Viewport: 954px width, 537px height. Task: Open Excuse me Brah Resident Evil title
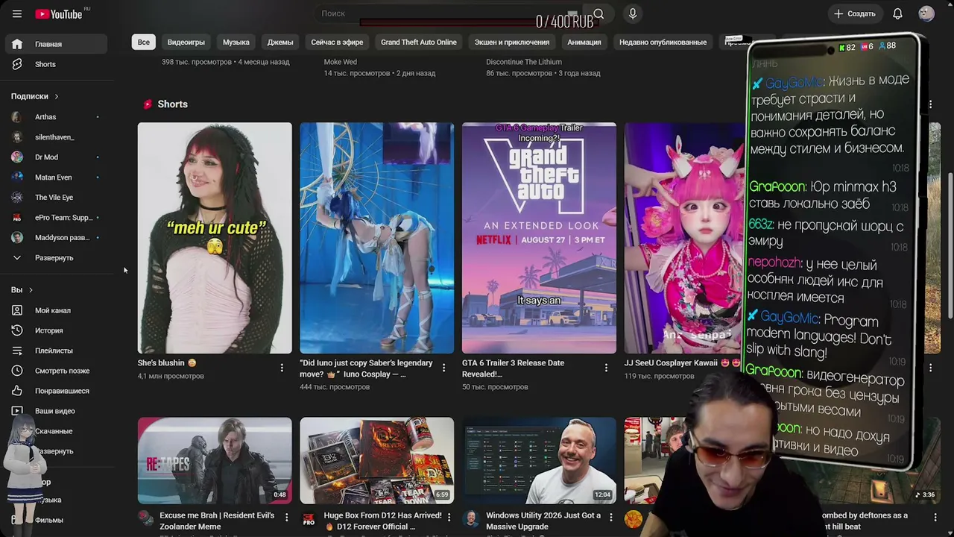217,521
